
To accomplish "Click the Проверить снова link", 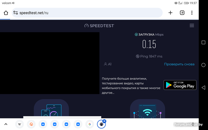I will pos(179,64).
